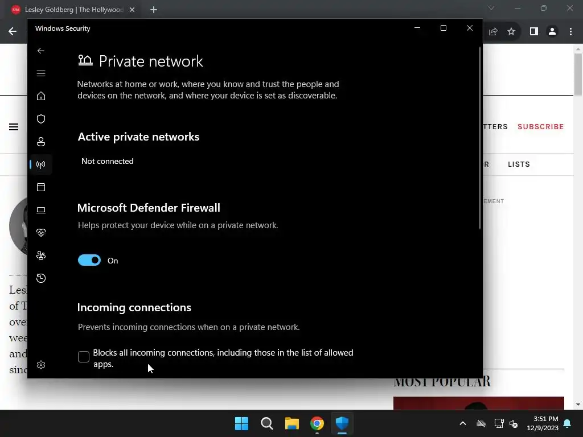583x437 pixels.
Task: Select Firewall & network protection icon
Action: [x=41, y=164]
